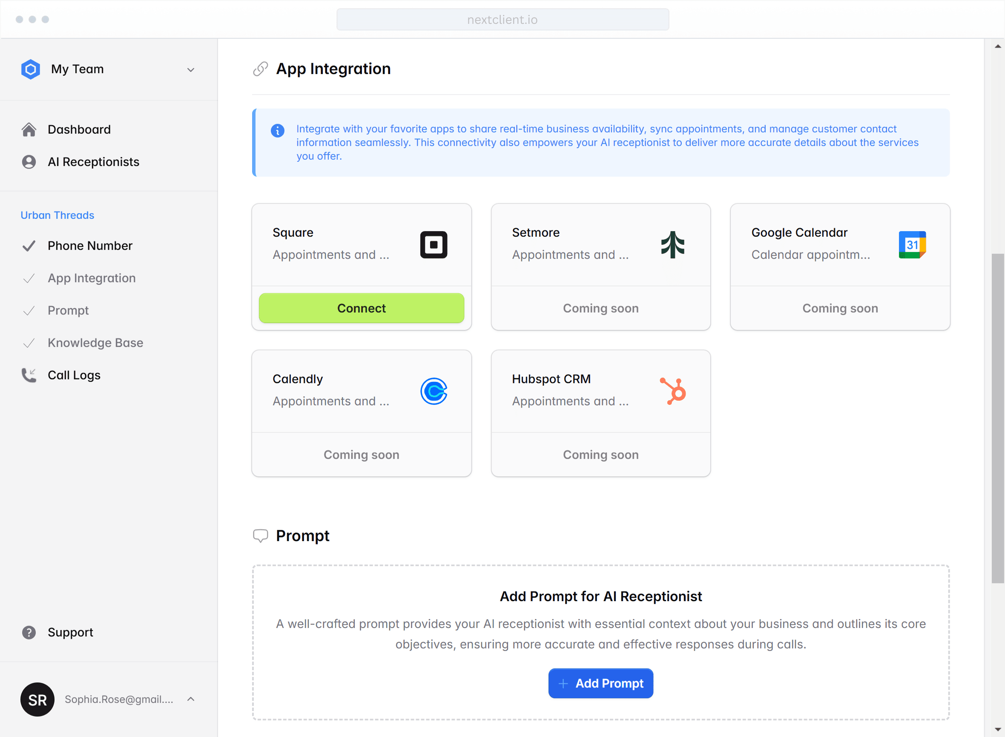
Task: Click the Square card title text
Action: (293, 233)
